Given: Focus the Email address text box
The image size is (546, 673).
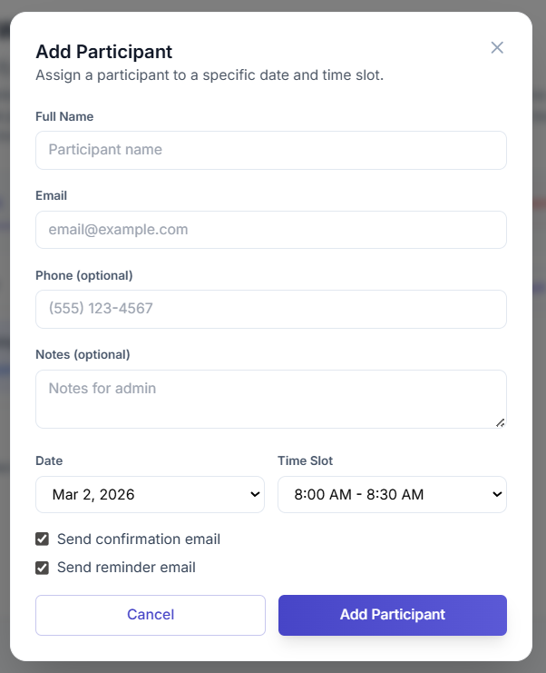Looking at the screenshot, I should tap(270, 230).
